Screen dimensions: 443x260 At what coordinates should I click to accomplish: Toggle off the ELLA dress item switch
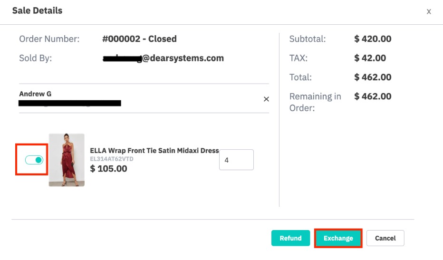click(x=34, y=160)
